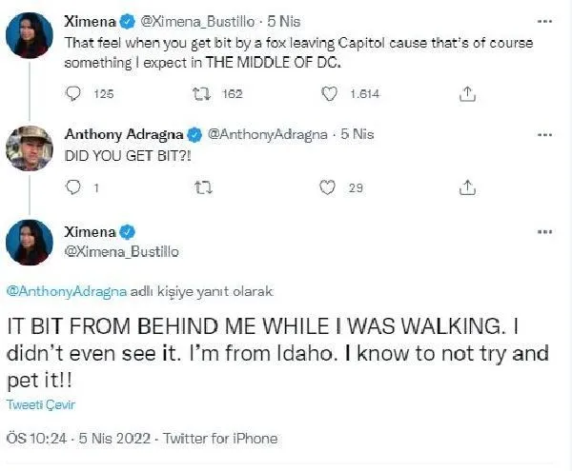Click the @Ximena_Bustillo handle under reply

click(121, 251)
